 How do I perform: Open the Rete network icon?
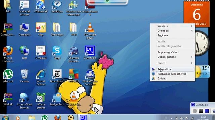[x=25, y=53]
